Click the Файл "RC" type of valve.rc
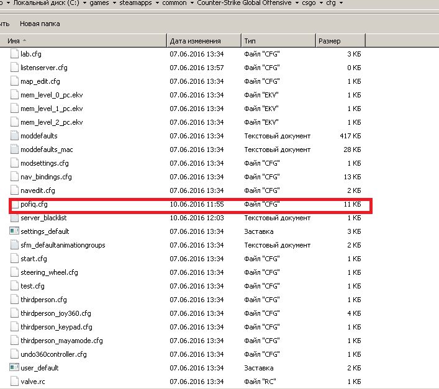This screenshot has height=389, width=439. click(260, 382)
